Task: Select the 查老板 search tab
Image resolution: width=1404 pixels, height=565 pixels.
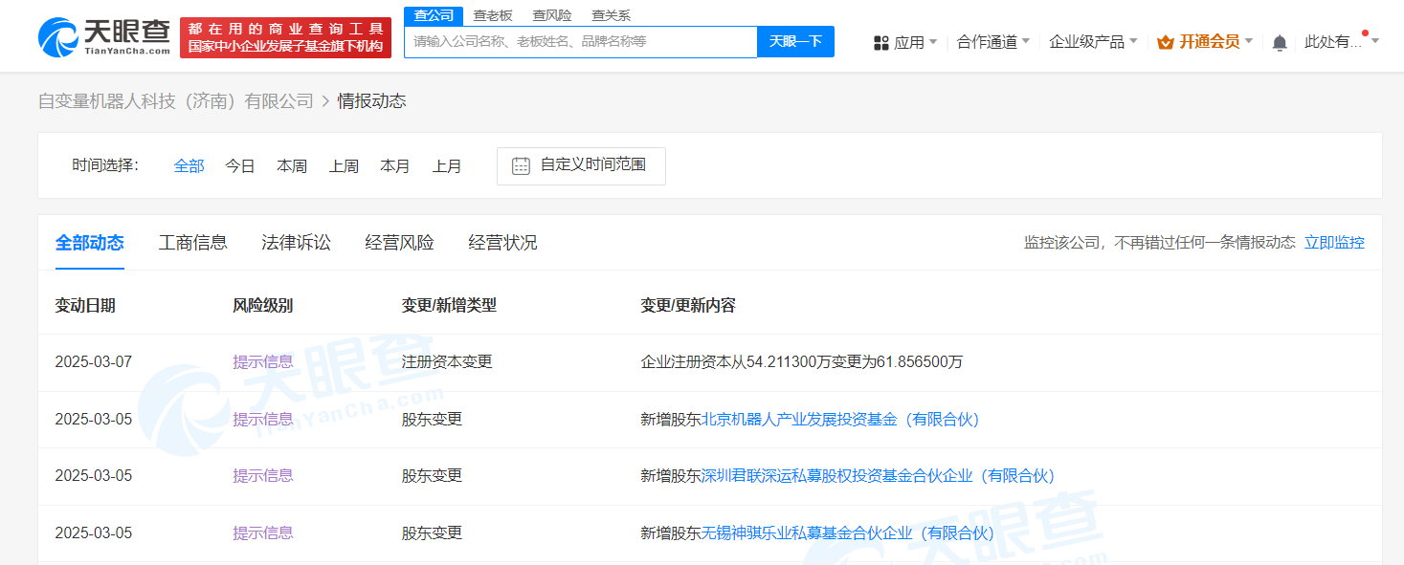Action: [493, 15]
